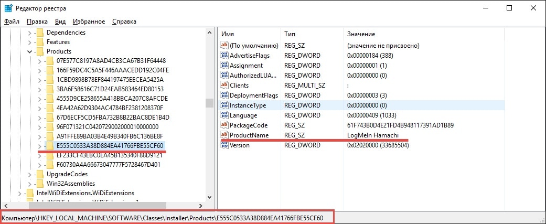
Task: Click the DWORD icon of AdvertiseFlags
Action: pyautogui.click(x=224, y=56)
